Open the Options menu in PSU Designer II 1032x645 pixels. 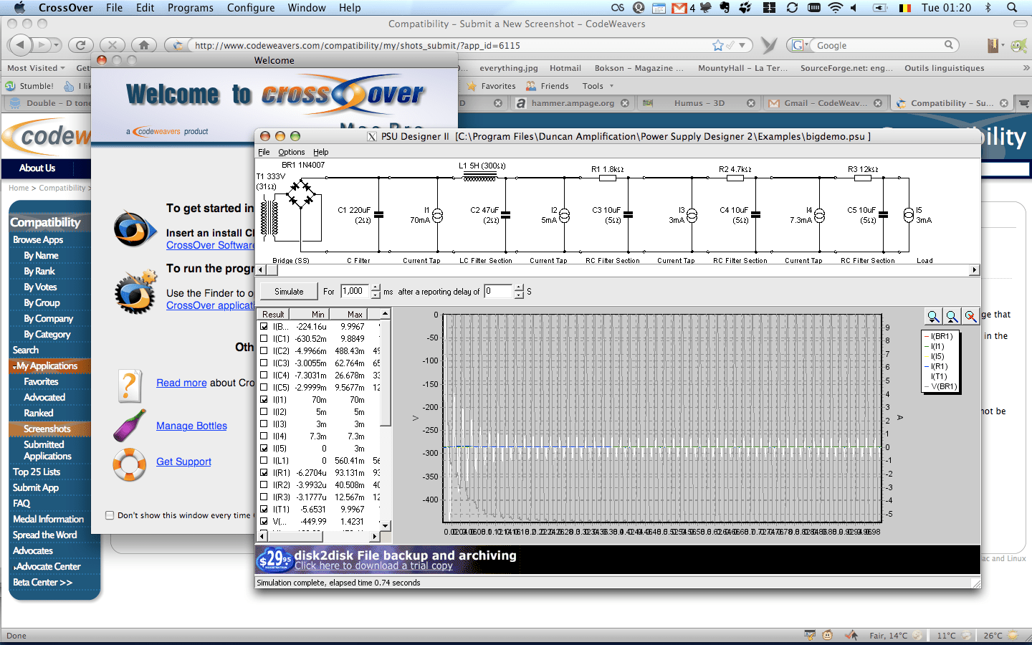(x=291, y=152)
